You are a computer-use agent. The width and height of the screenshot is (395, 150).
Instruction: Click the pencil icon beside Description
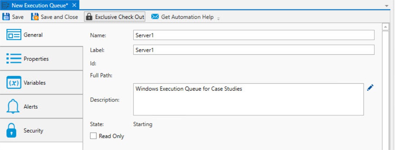pos(370,88)
